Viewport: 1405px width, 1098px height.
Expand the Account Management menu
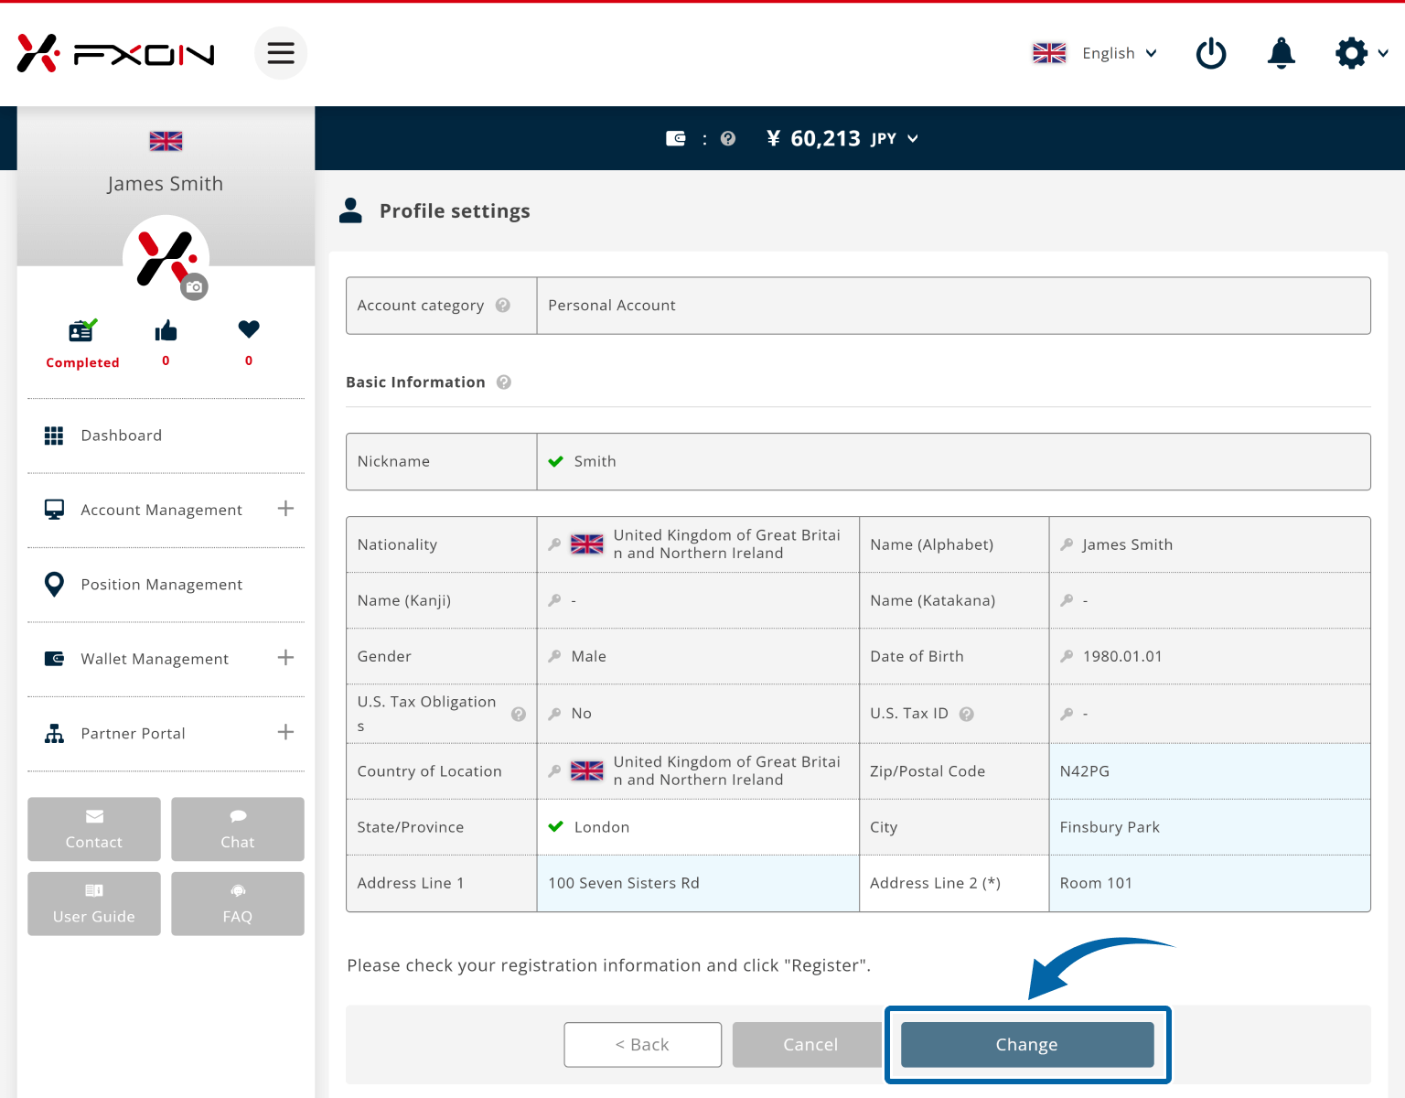[285, 509]
